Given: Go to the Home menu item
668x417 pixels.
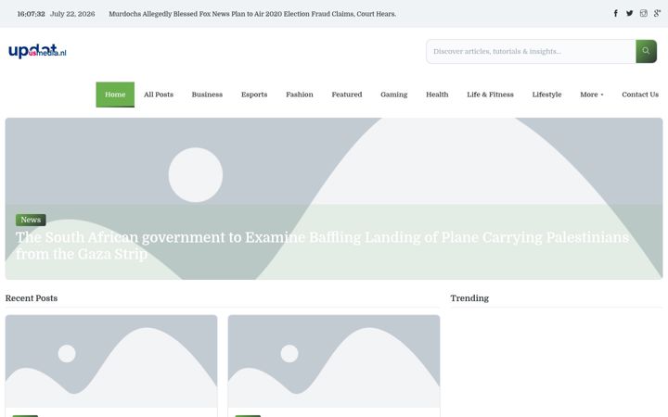Looking at the screenshot, I should click(x=115, y=95).
